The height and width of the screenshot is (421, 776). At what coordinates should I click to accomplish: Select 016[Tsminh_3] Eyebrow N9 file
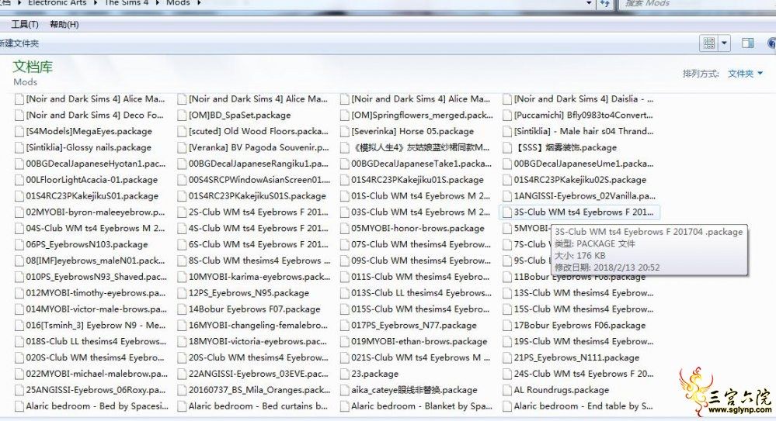[x=96, y=326]
